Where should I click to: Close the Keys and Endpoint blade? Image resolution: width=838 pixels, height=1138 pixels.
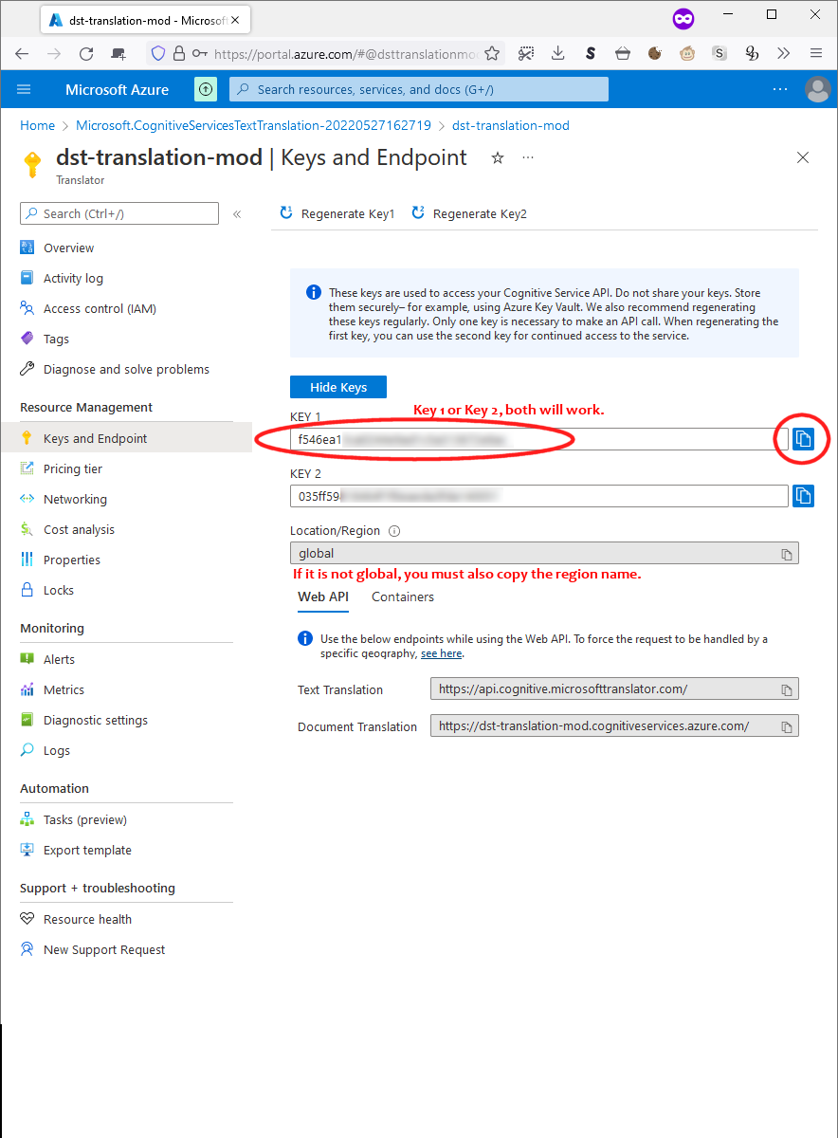point(803,158)
